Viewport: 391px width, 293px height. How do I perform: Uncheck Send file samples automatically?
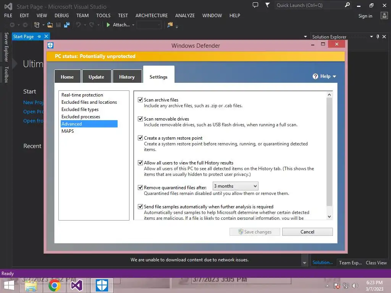click(141, 207)
